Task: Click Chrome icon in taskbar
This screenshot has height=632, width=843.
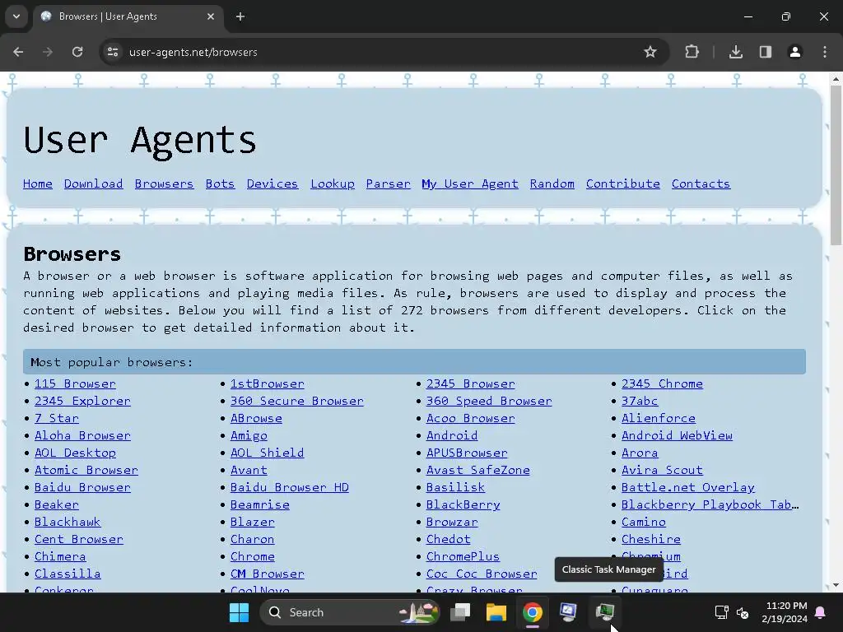Action: point(533,612)
